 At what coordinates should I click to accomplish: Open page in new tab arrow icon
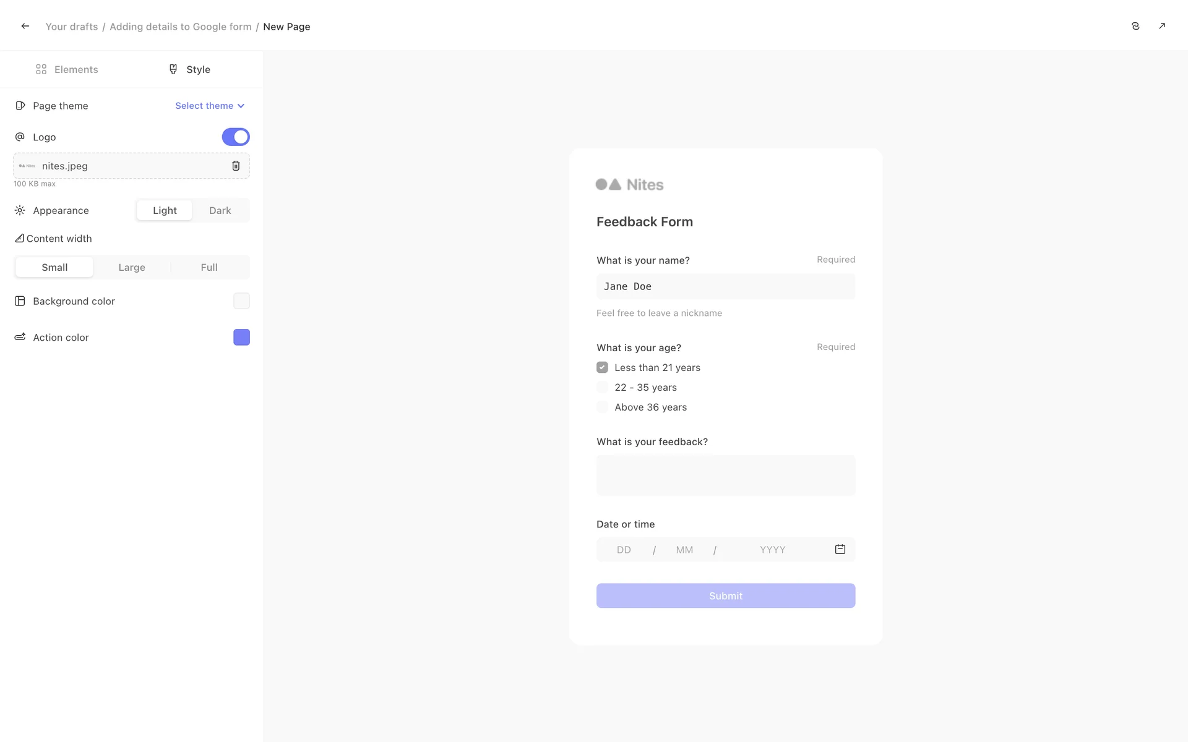coord(1162,26)
